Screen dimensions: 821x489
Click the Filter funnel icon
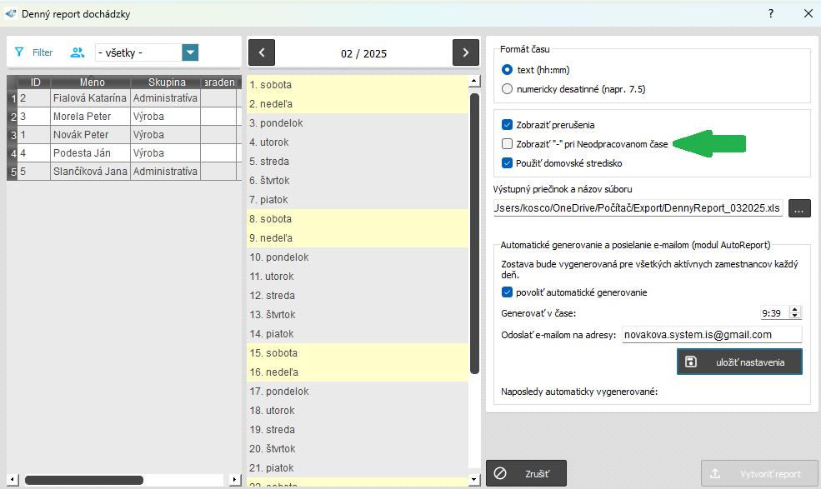(19, 52)
